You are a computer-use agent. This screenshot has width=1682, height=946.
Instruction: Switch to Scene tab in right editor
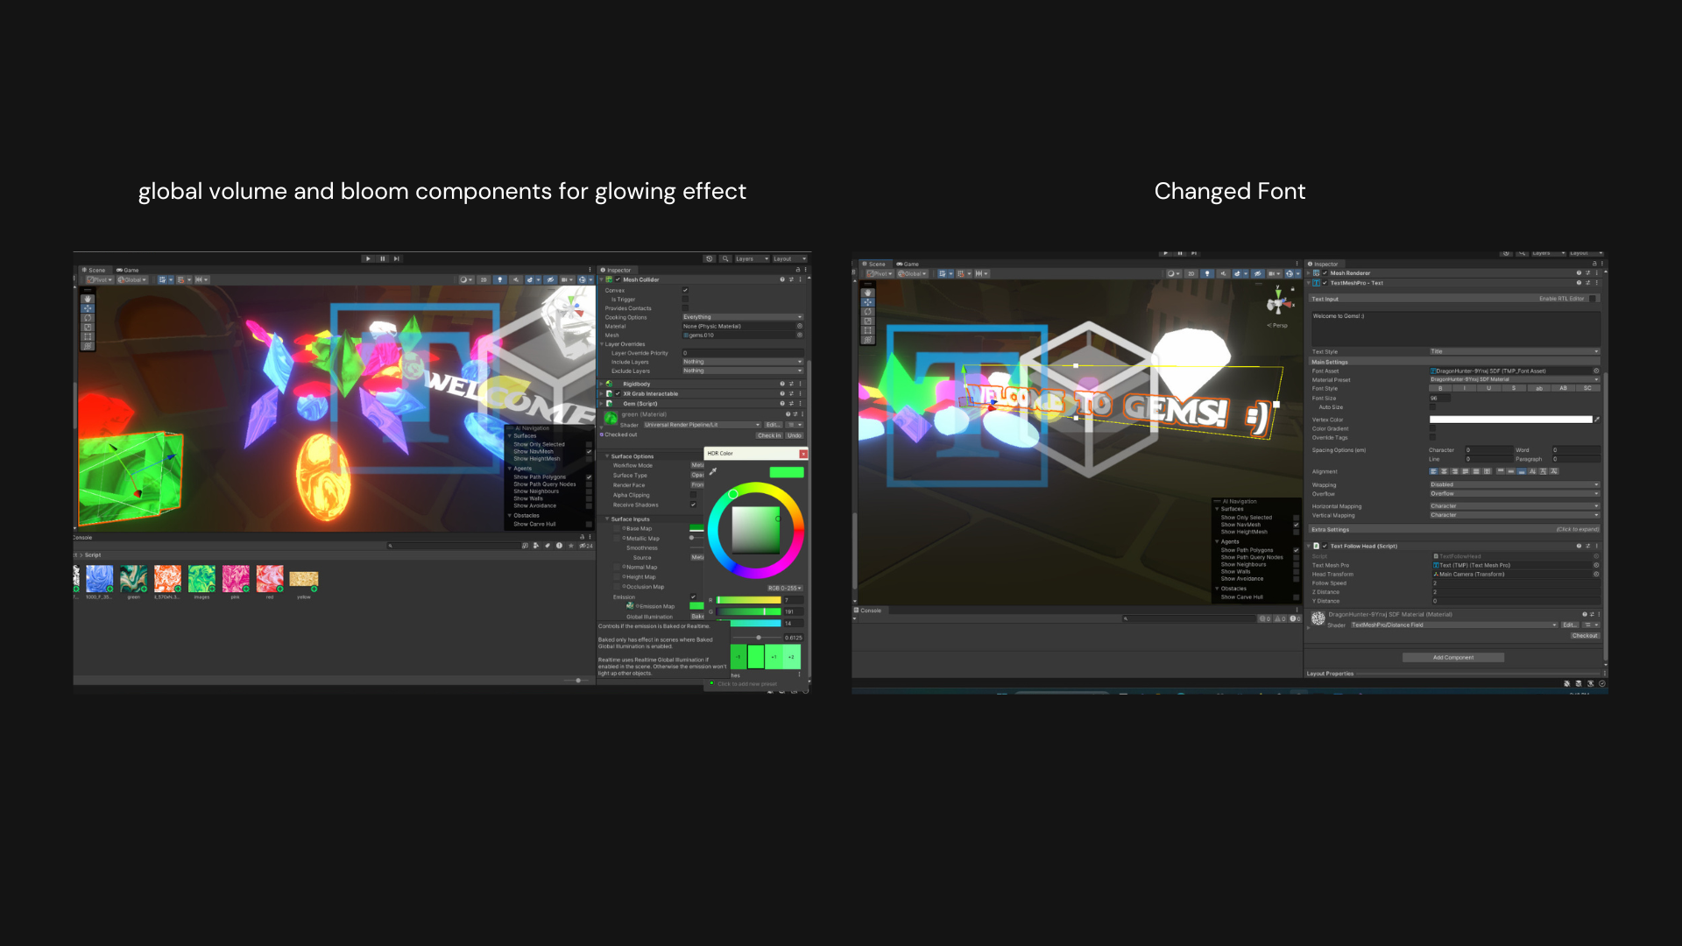click(x=873, y=264)
